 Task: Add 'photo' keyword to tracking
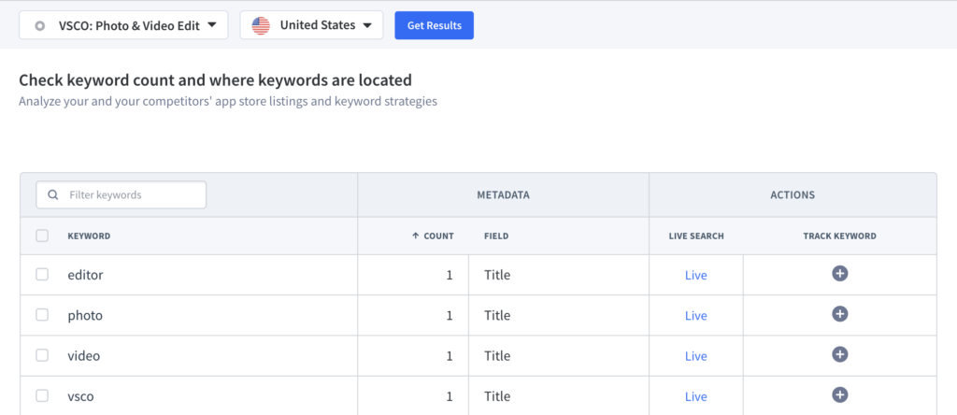[840, 314]
